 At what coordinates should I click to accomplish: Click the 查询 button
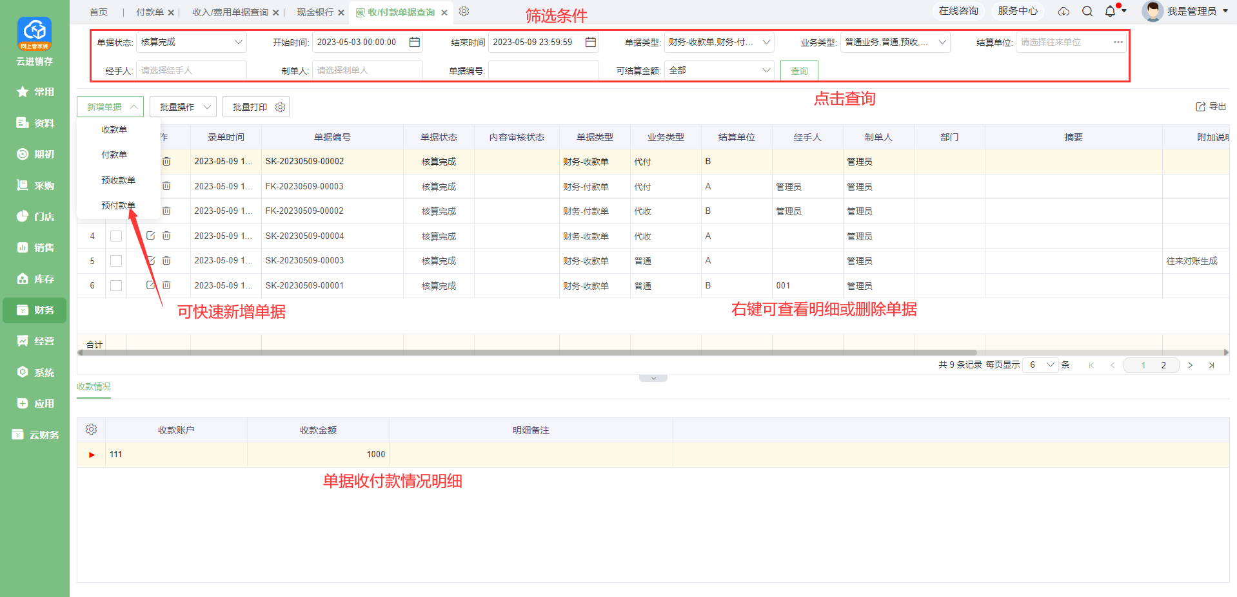(799, 71)
